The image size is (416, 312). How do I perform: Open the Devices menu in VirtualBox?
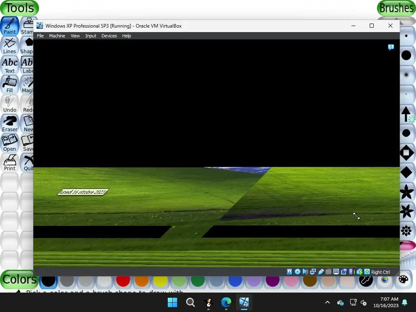click(109, 36)
